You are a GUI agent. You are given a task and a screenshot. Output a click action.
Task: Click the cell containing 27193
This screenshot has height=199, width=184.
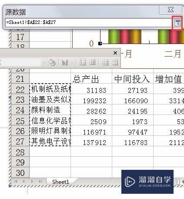point(133,89)
